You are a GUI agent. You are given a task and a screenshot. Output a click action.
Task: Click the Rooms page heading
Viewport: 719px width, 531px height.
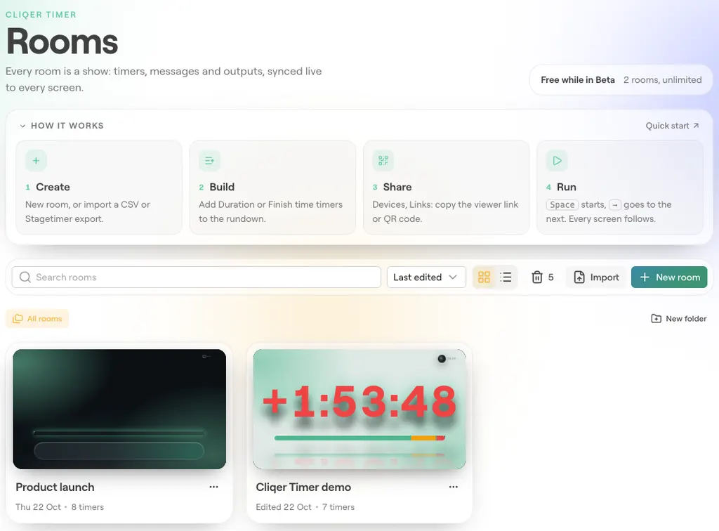[x=62, y=41]
